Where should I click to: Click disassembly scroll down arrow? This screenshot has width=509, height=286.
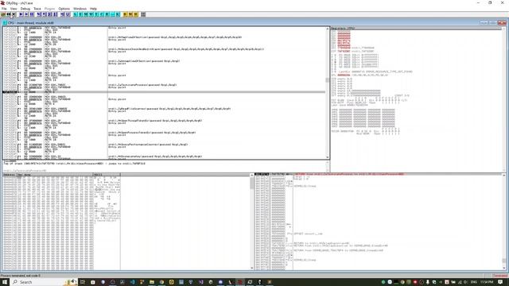pyautogui.click(x=327, y=157)
